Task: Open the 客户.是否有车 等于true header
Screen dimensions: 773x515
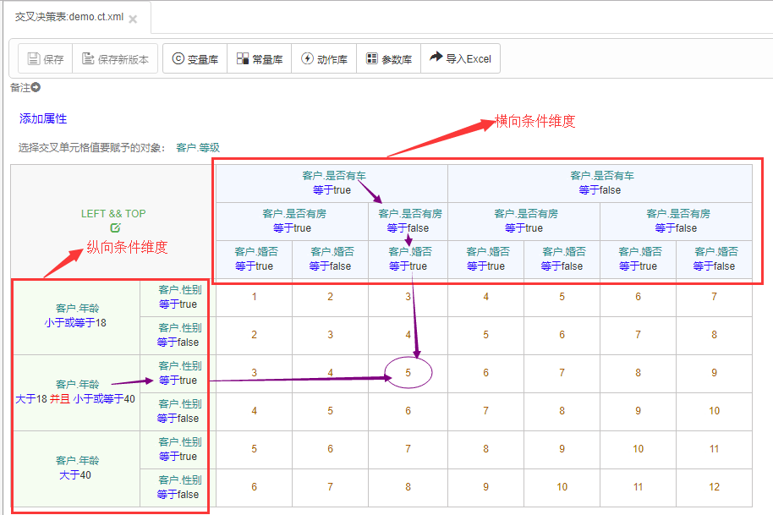Action: pos(332,183)
